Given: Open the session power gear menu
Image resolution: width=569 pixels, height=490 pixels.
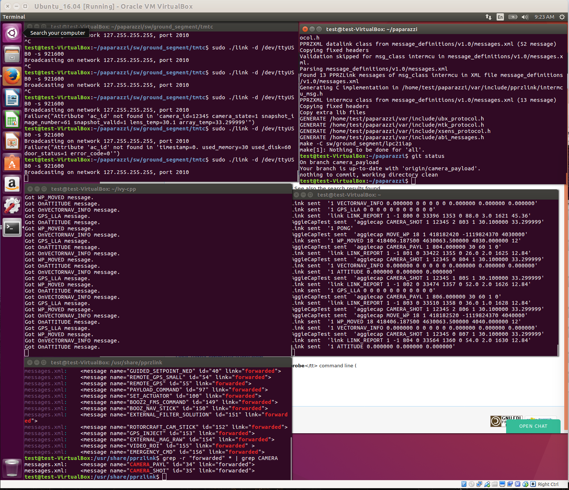Looking at the screenshot, I should point(562,17).
